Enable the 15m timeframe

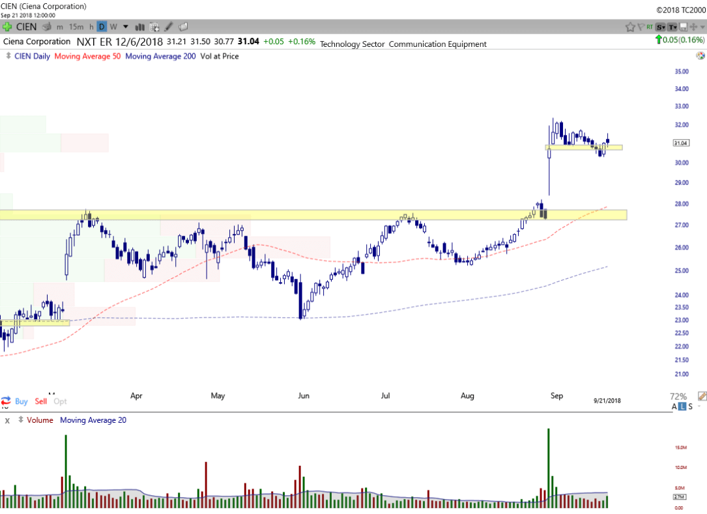pyautogui.click(x=76, y=27)
